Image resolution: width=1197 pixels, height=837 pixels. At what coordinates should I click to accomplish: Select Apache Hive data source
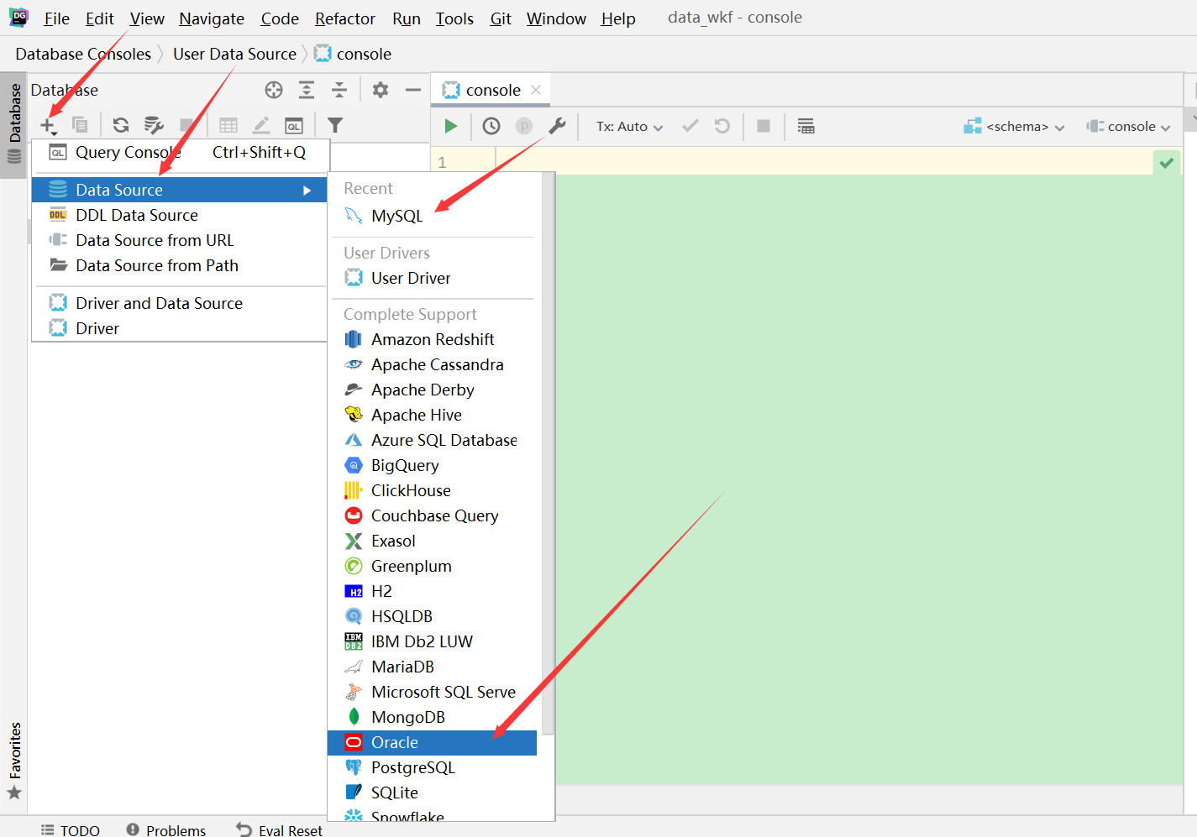432,415
